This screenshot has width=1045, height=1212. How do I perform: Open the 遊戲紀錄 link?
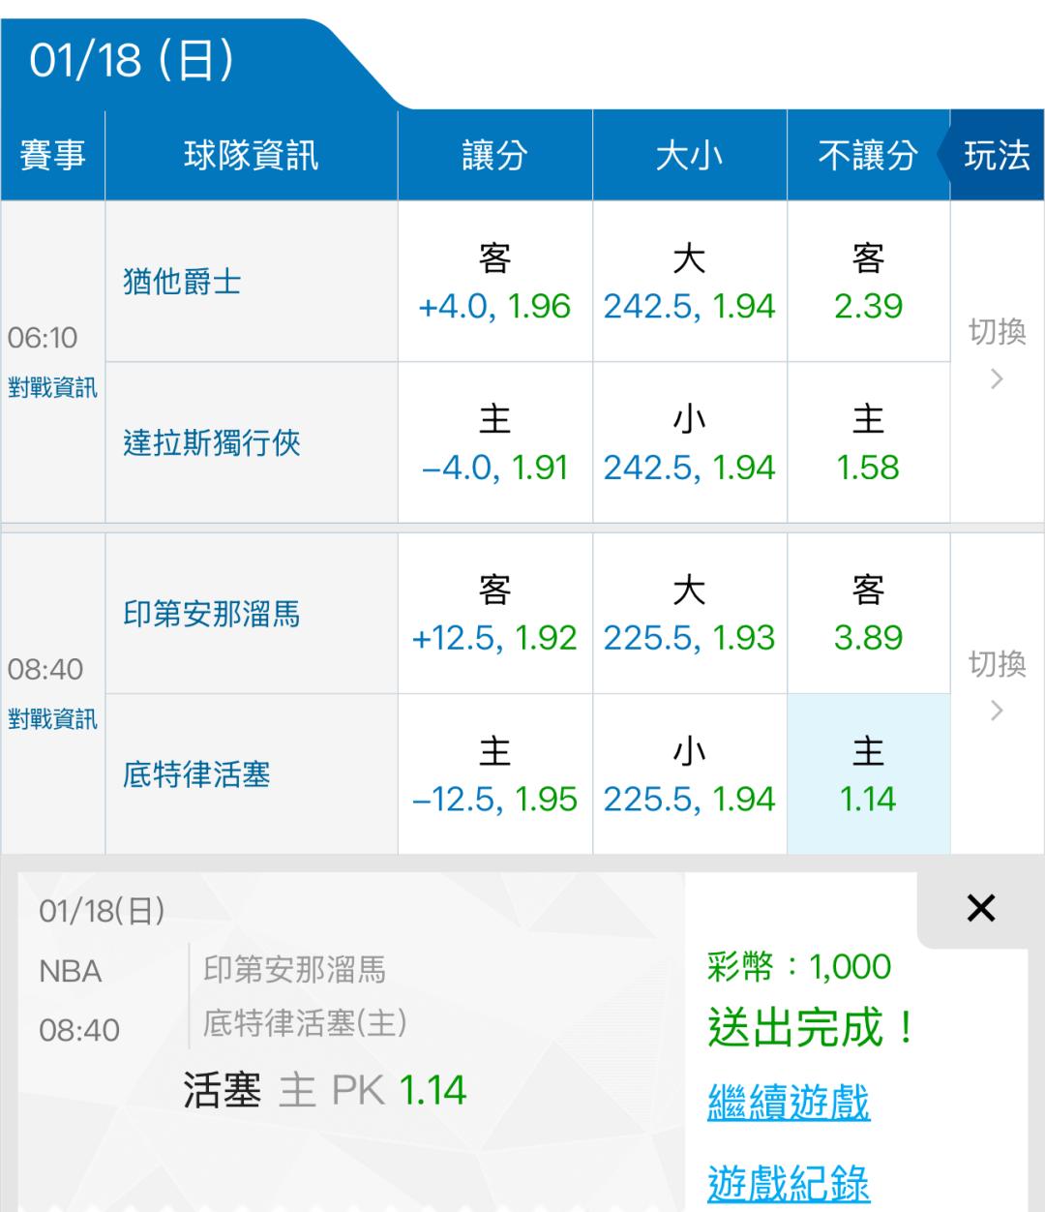click(x=789, y=1183)
